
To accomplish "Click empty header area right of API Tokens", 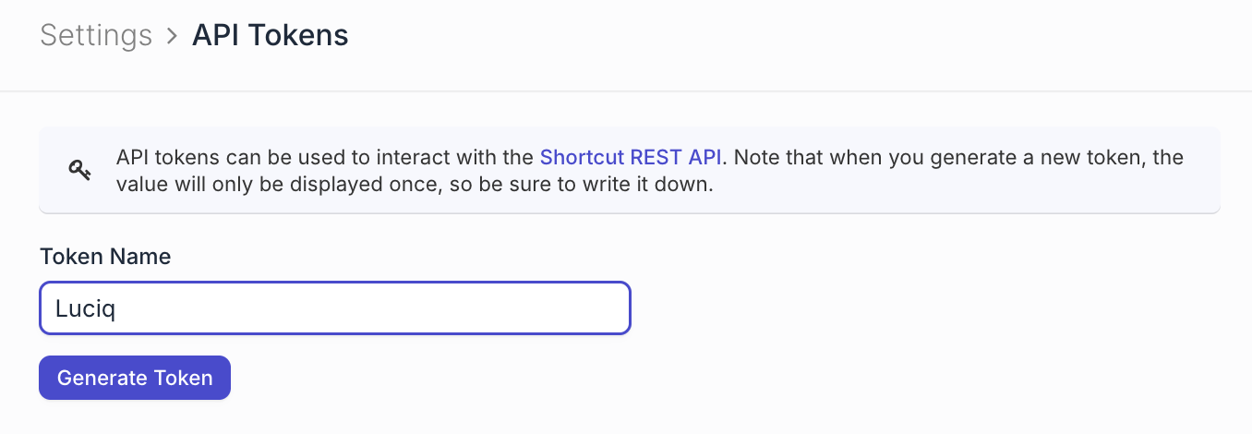I will [x=794, y=36].
